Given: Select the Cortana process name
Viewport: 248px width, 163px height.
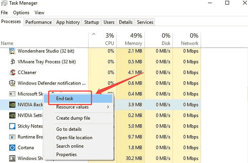Looking at the screenshot, I should point(26,147).
